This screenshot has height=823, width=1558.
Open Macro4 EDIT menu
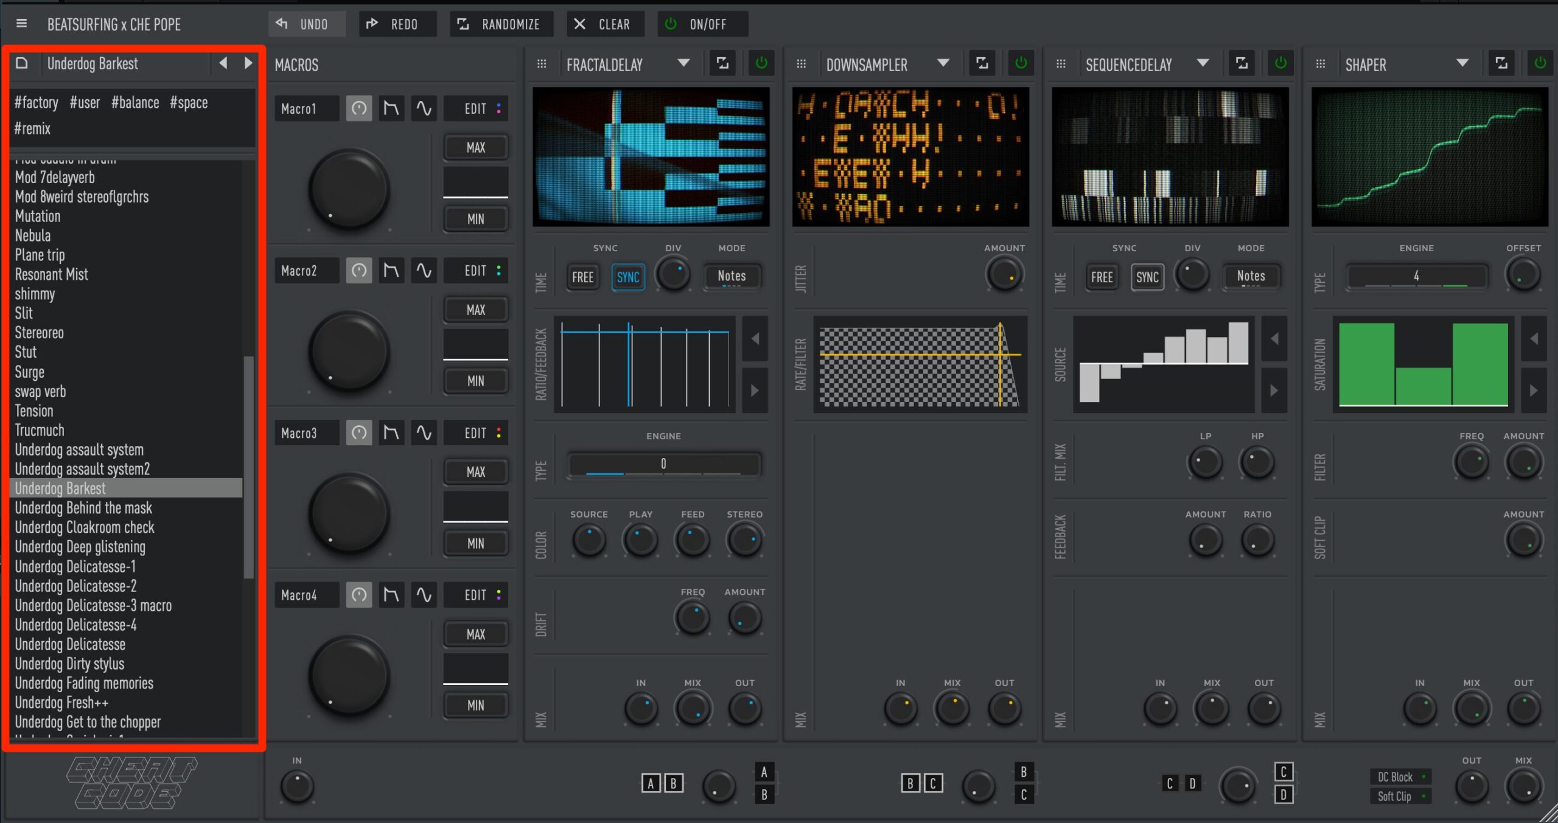[x=476, y=594]
